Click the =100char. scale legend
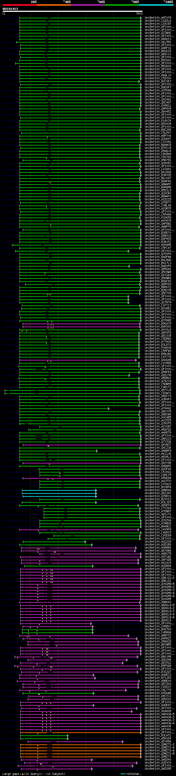This screenshot has width=176, height=776. 131,774
